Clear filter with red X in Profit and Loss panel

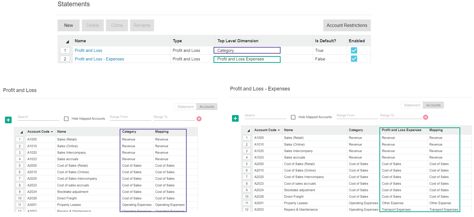click(x=199, y=119)
